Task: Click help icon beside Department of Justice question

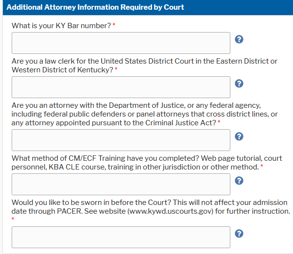Action: coord(239,136)
